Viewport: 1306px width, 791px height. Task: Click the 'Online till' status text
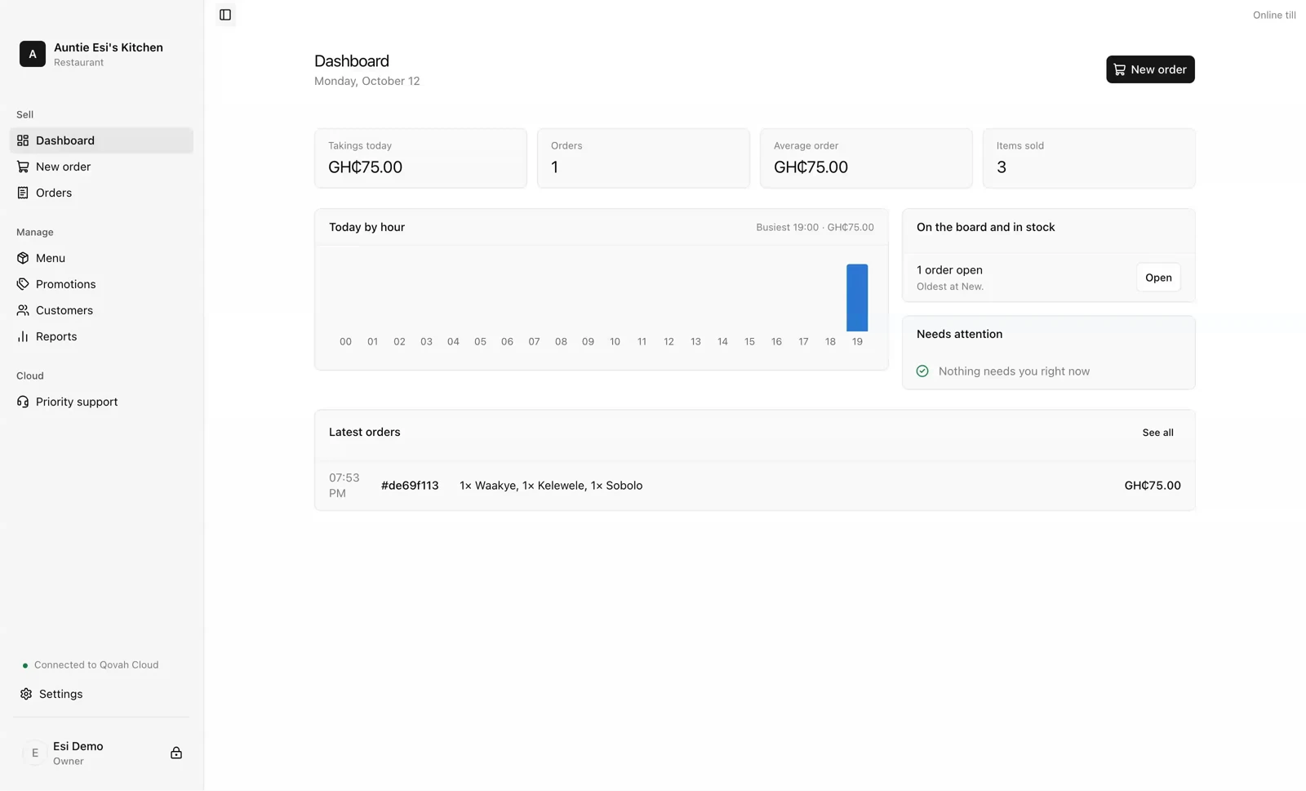tap(1274, 16)
